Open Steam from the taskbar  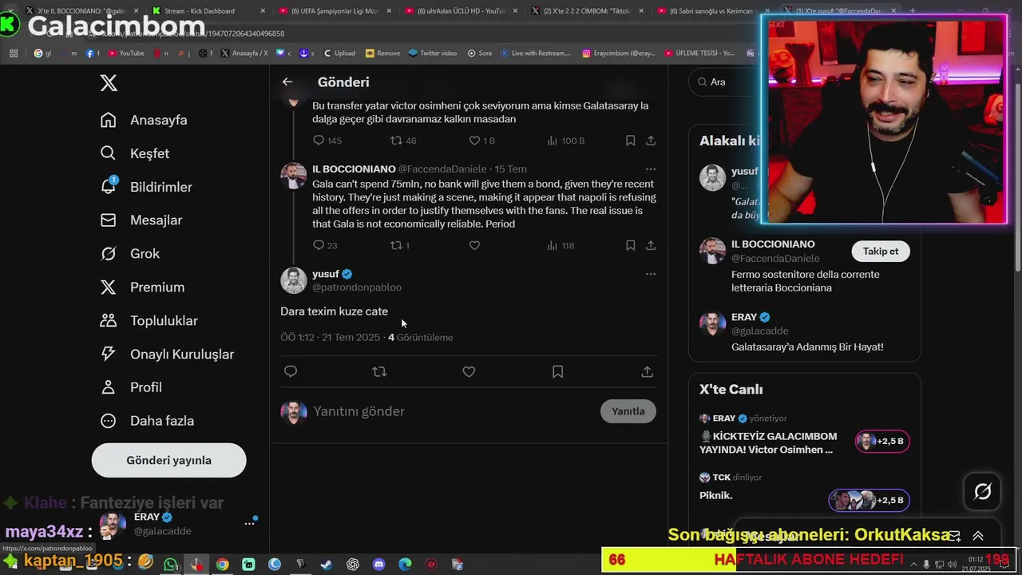point(327,565)
